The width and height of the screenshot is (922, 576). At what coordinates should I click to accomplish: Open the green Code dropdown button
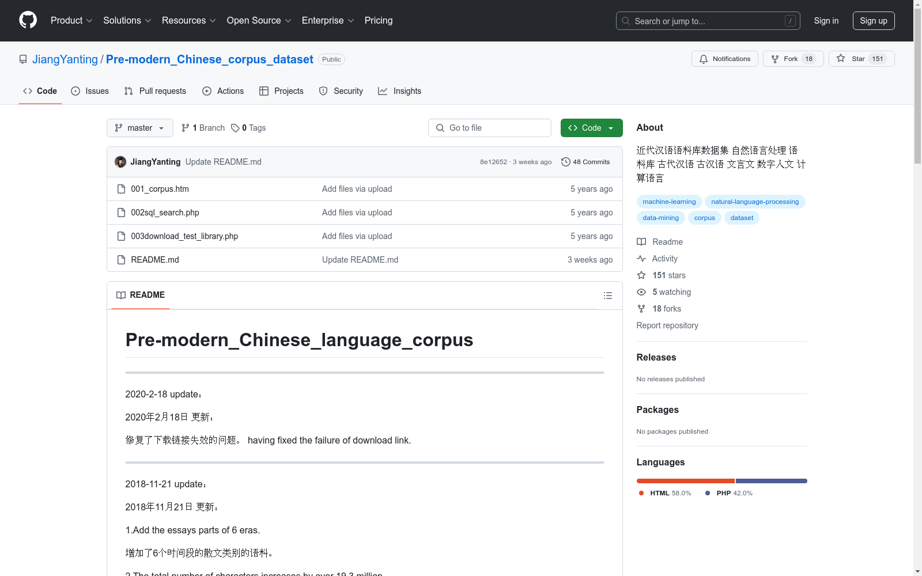591,128
